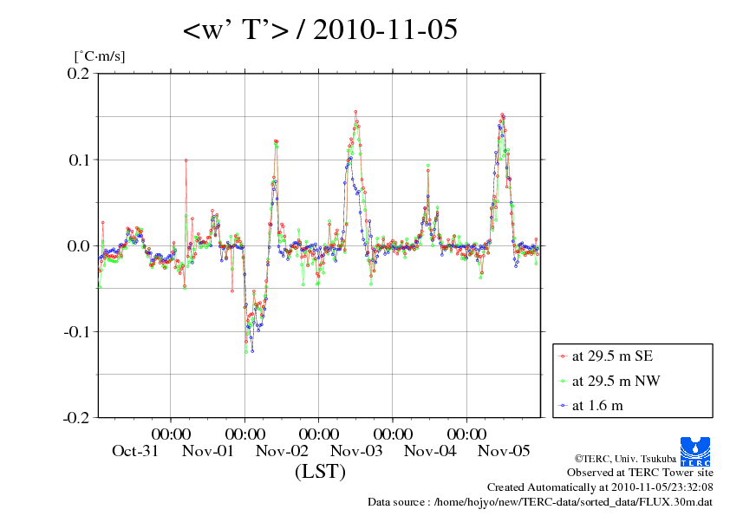This screenshot has height=516, width=730.
Task: Click the -0.1 y-axis tick label
Action: (76, 331)
